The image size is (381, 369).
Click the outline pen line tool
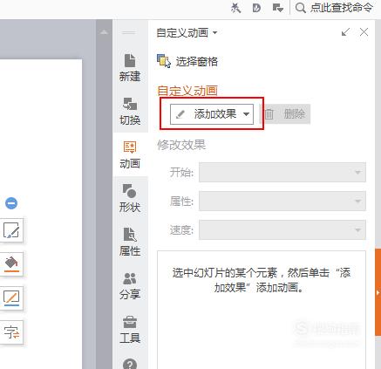pos(11,297)
